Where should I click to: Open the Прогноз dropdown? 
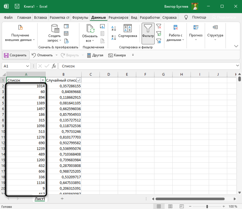[x=196, y=33]
